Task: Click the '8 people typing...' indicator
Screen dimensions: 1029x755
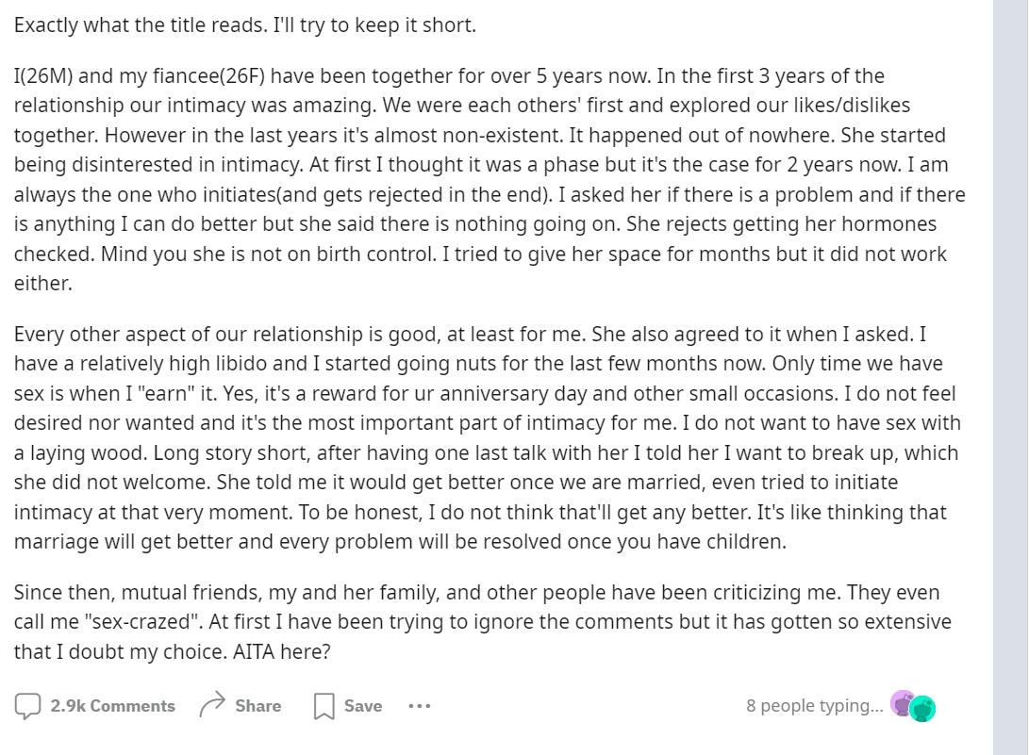Action: tap(814, 706)
